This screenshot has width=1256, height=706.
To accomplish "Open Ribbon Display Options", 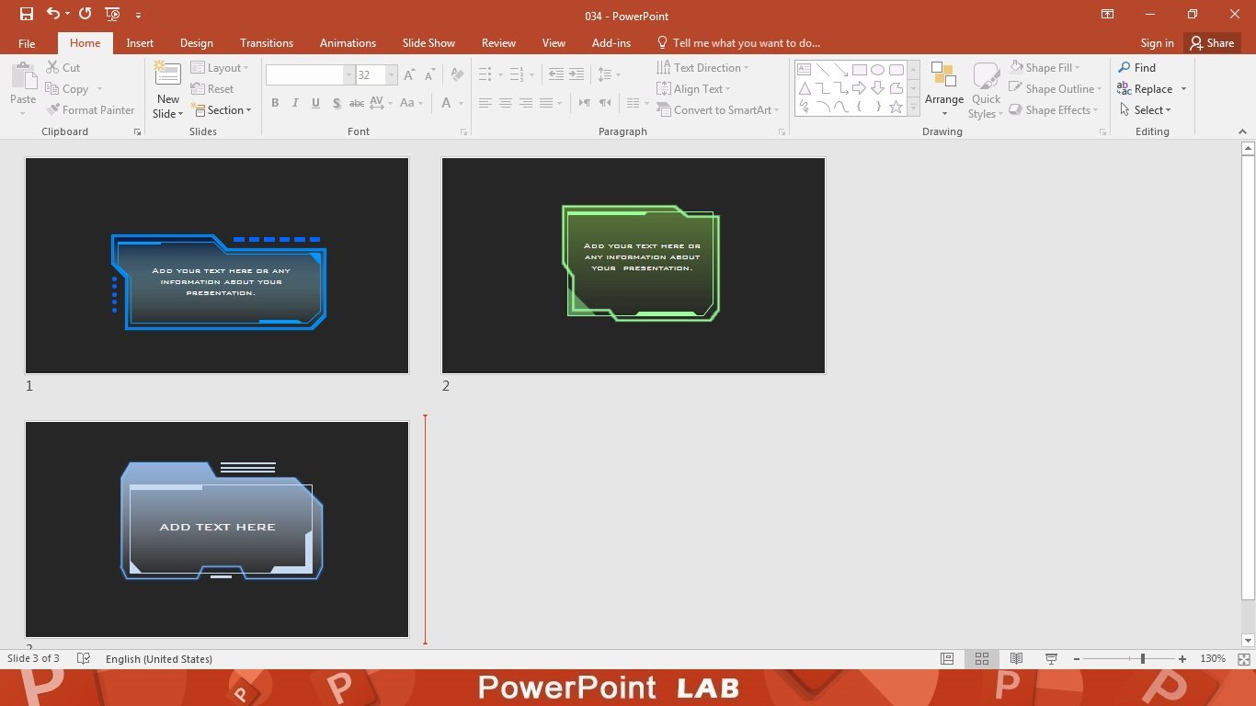I will [1107, 15].
